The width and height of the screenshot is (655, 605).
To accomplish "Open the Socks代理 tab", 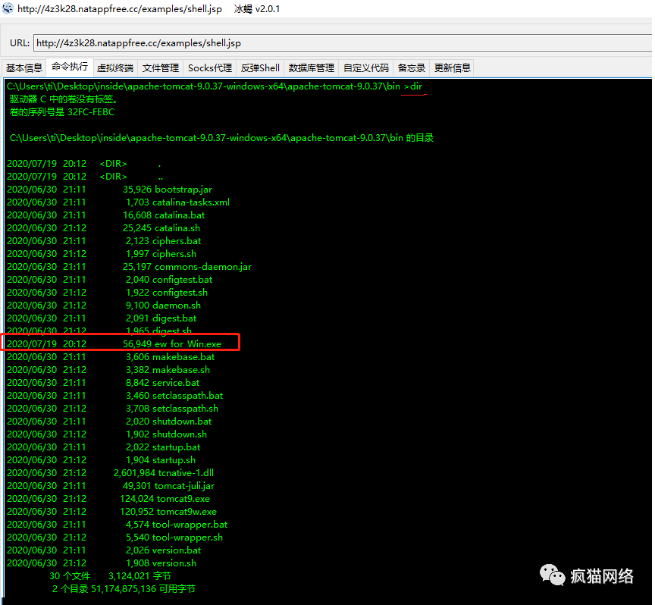I will [210, 68].
